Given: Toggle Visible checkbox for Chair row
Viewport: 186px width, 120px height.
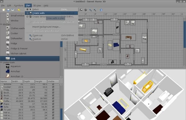Looking at the screenshot, I should click(53, 98).
